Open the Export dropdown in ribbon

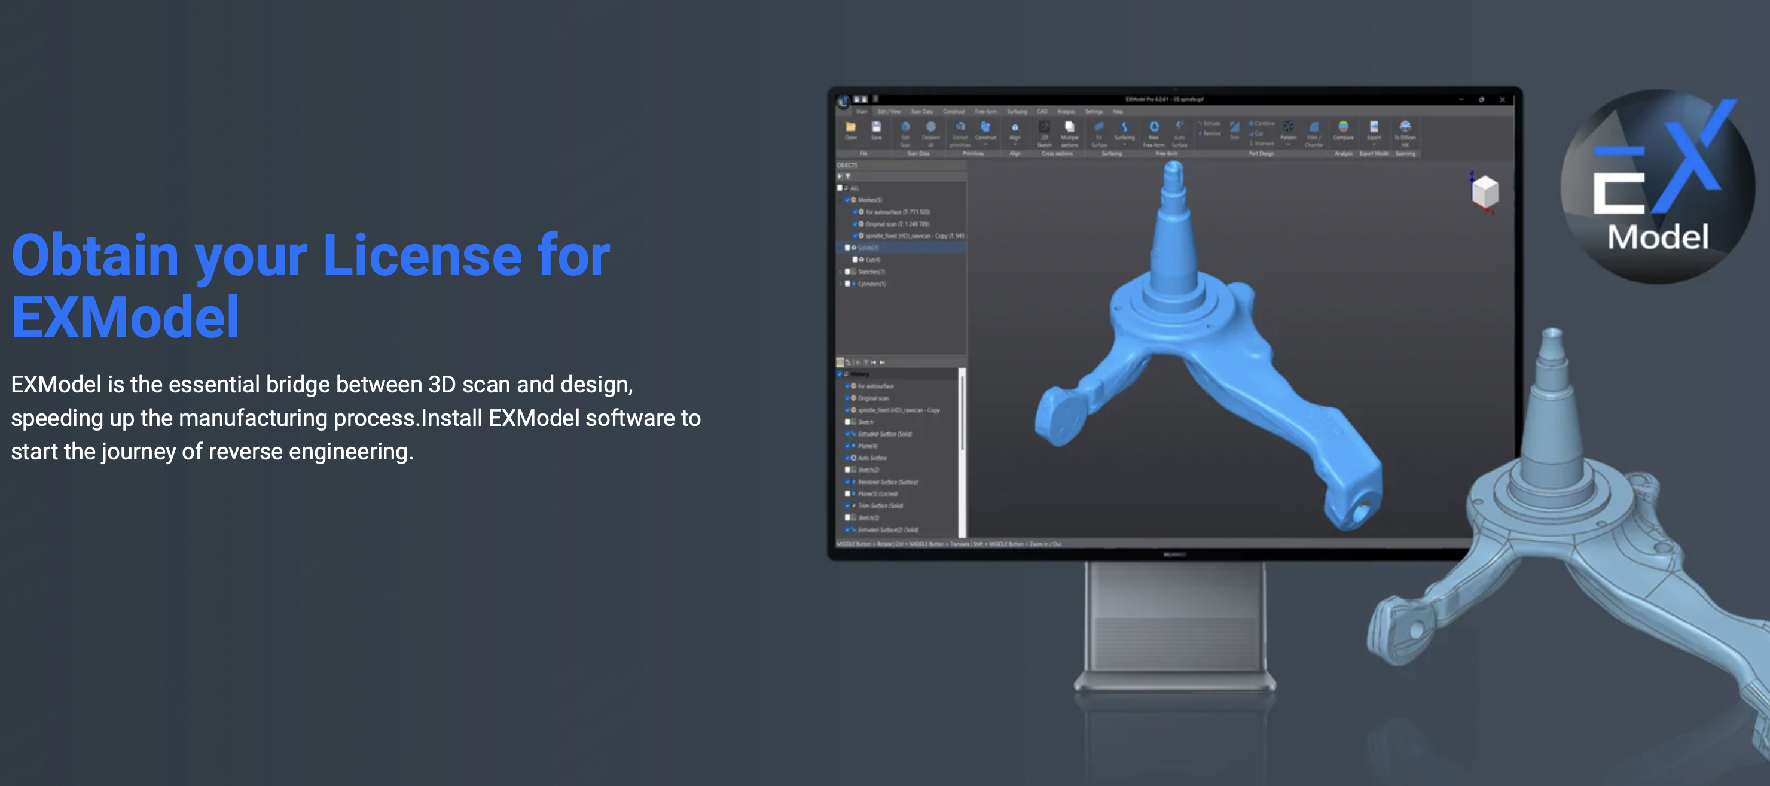pyautogui.click(x=1373, y=145)
